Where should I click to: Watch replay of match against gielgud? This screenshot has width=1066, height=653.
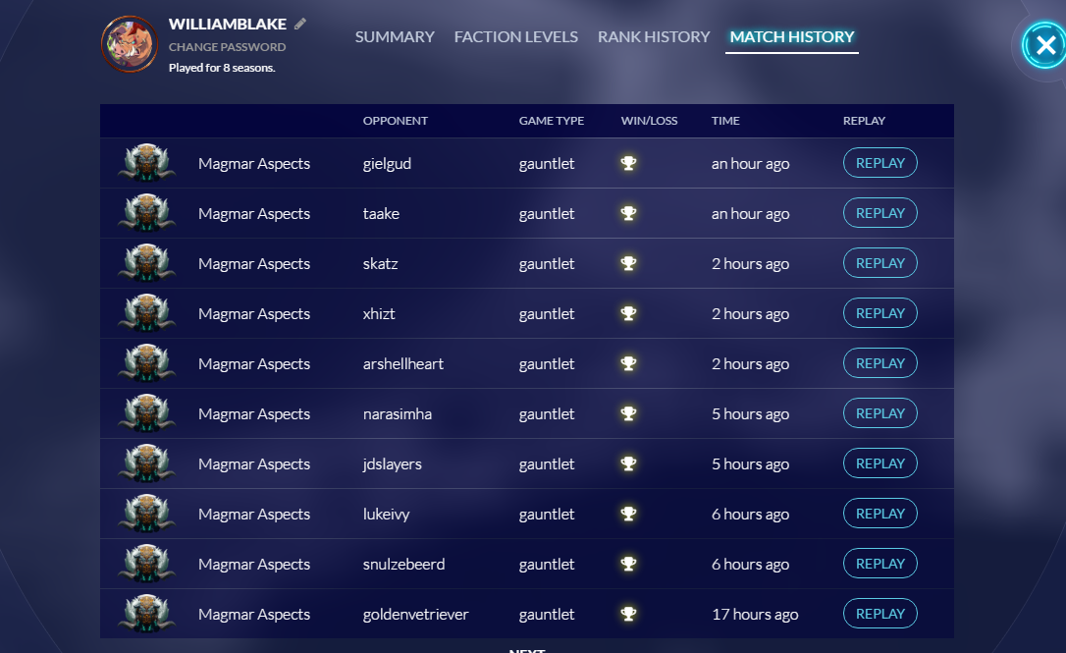(880, 163)
